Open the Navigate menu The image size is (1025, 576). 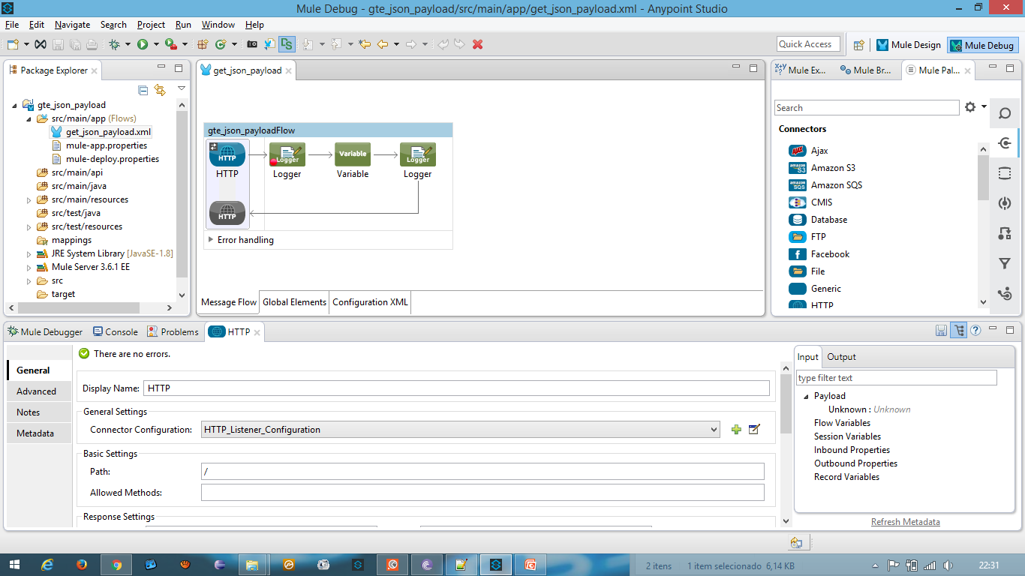(x=72, y=24)
